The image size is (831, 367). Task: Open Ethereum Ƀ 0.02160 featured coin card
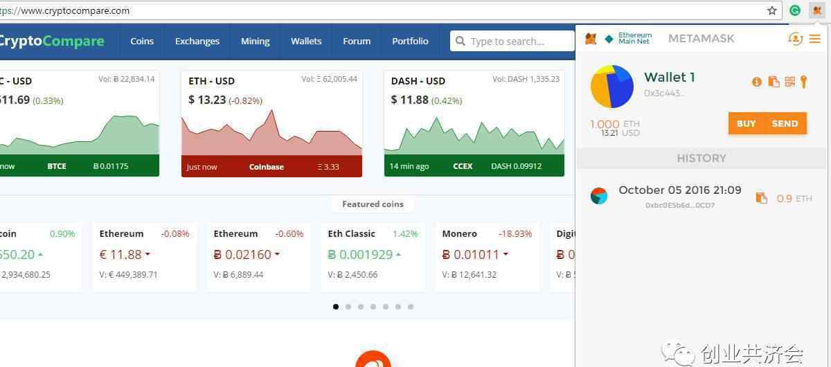[258, 256]
